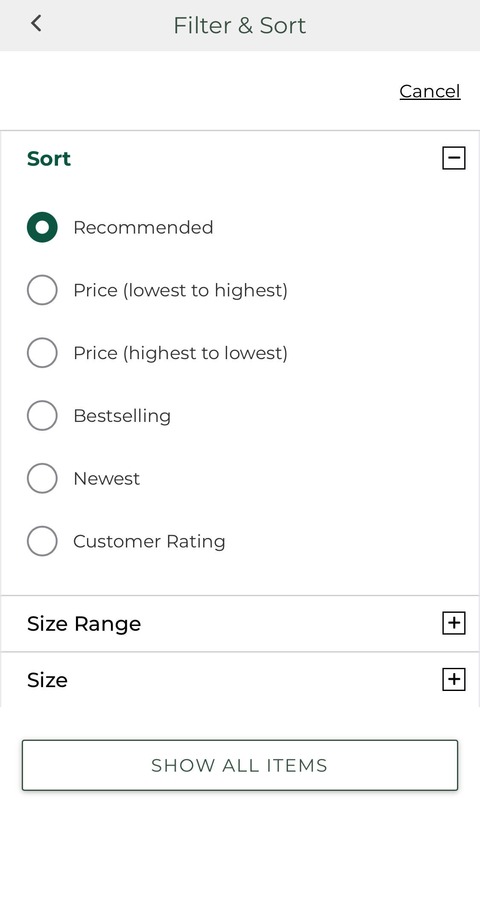Tap the Sort section header
Image resolution: width=480 pixels, height=916 pixels.
coord(49,158)
